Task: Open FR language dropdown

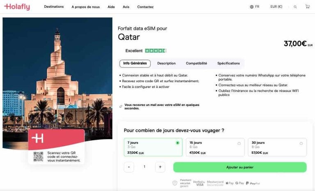Action: (255, 7)
